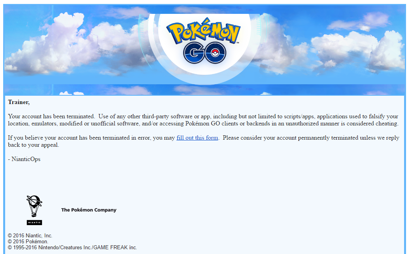Open the 'fill out this form' link
Screen dimensions: 410x254
click(x=197, y=138)
